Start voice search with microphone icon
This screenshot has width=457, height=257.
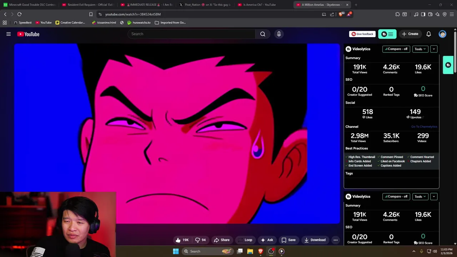tap(279, 34)
